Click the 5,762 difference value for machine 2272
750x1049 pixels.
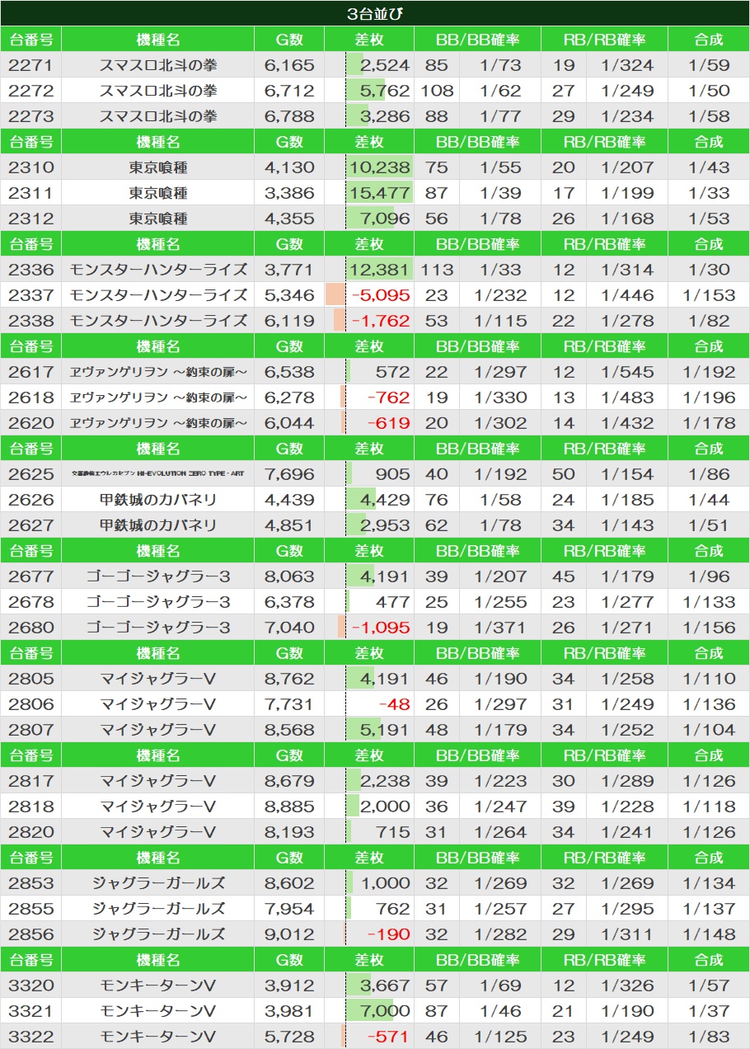(385, 91)
